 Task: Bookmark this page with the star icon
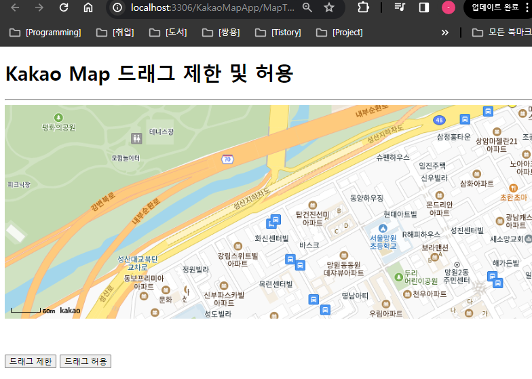(x=328, y=7)
